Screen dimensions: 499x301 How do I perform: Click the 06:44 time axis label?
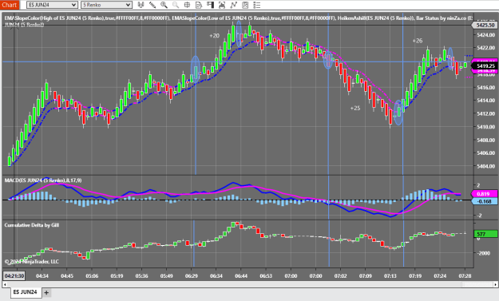241,276
